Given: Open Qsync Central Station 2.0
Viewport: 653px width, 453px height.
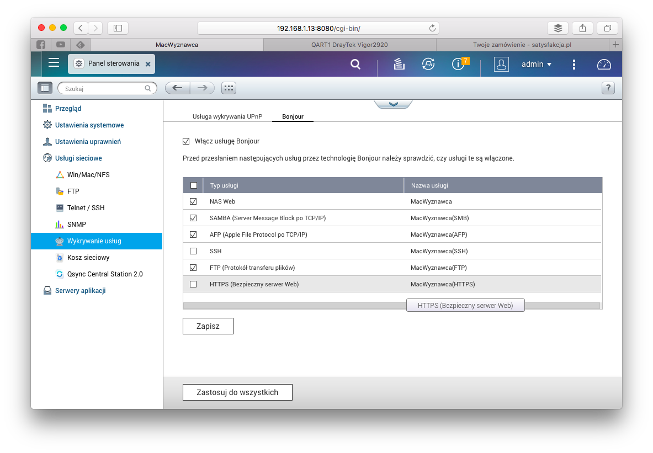Looking at the screenshot, I should click(105, 274).
